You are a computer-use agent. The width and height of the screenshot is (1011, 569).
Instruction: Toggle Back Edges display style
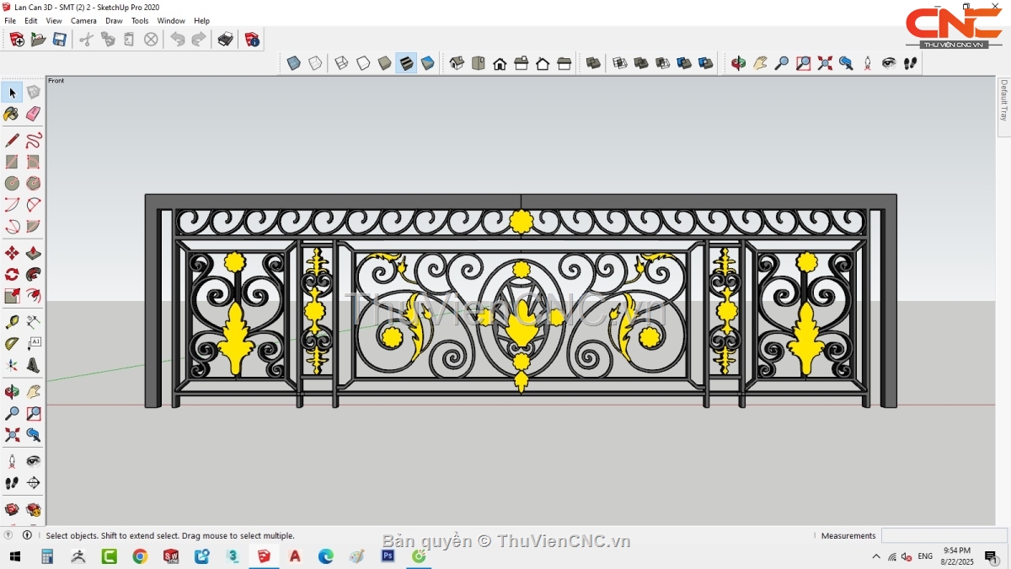click(x=315, y=63)
